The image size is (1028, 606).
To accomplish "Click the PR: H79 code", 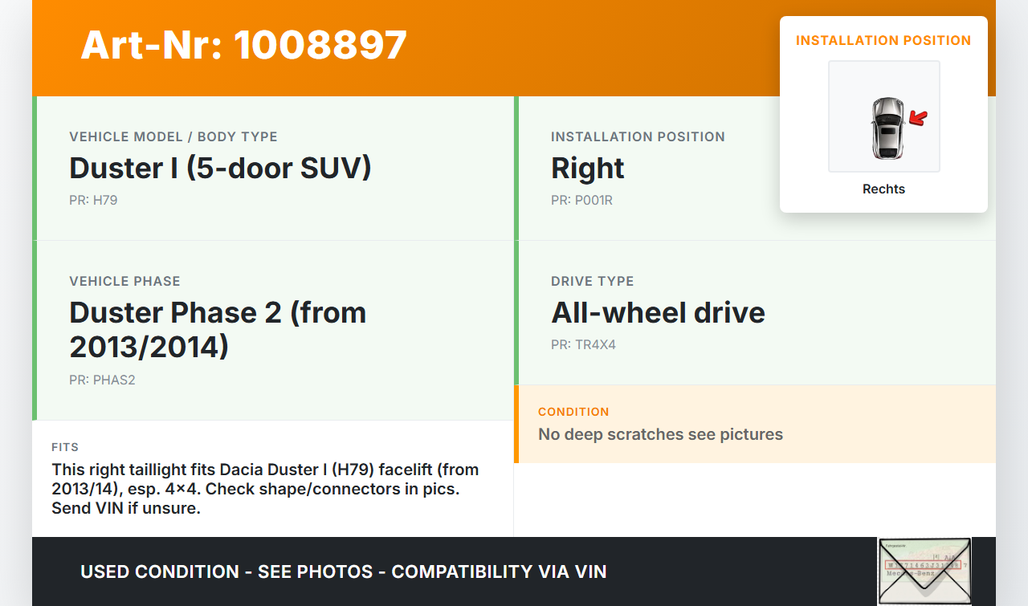I will (93, 200).
